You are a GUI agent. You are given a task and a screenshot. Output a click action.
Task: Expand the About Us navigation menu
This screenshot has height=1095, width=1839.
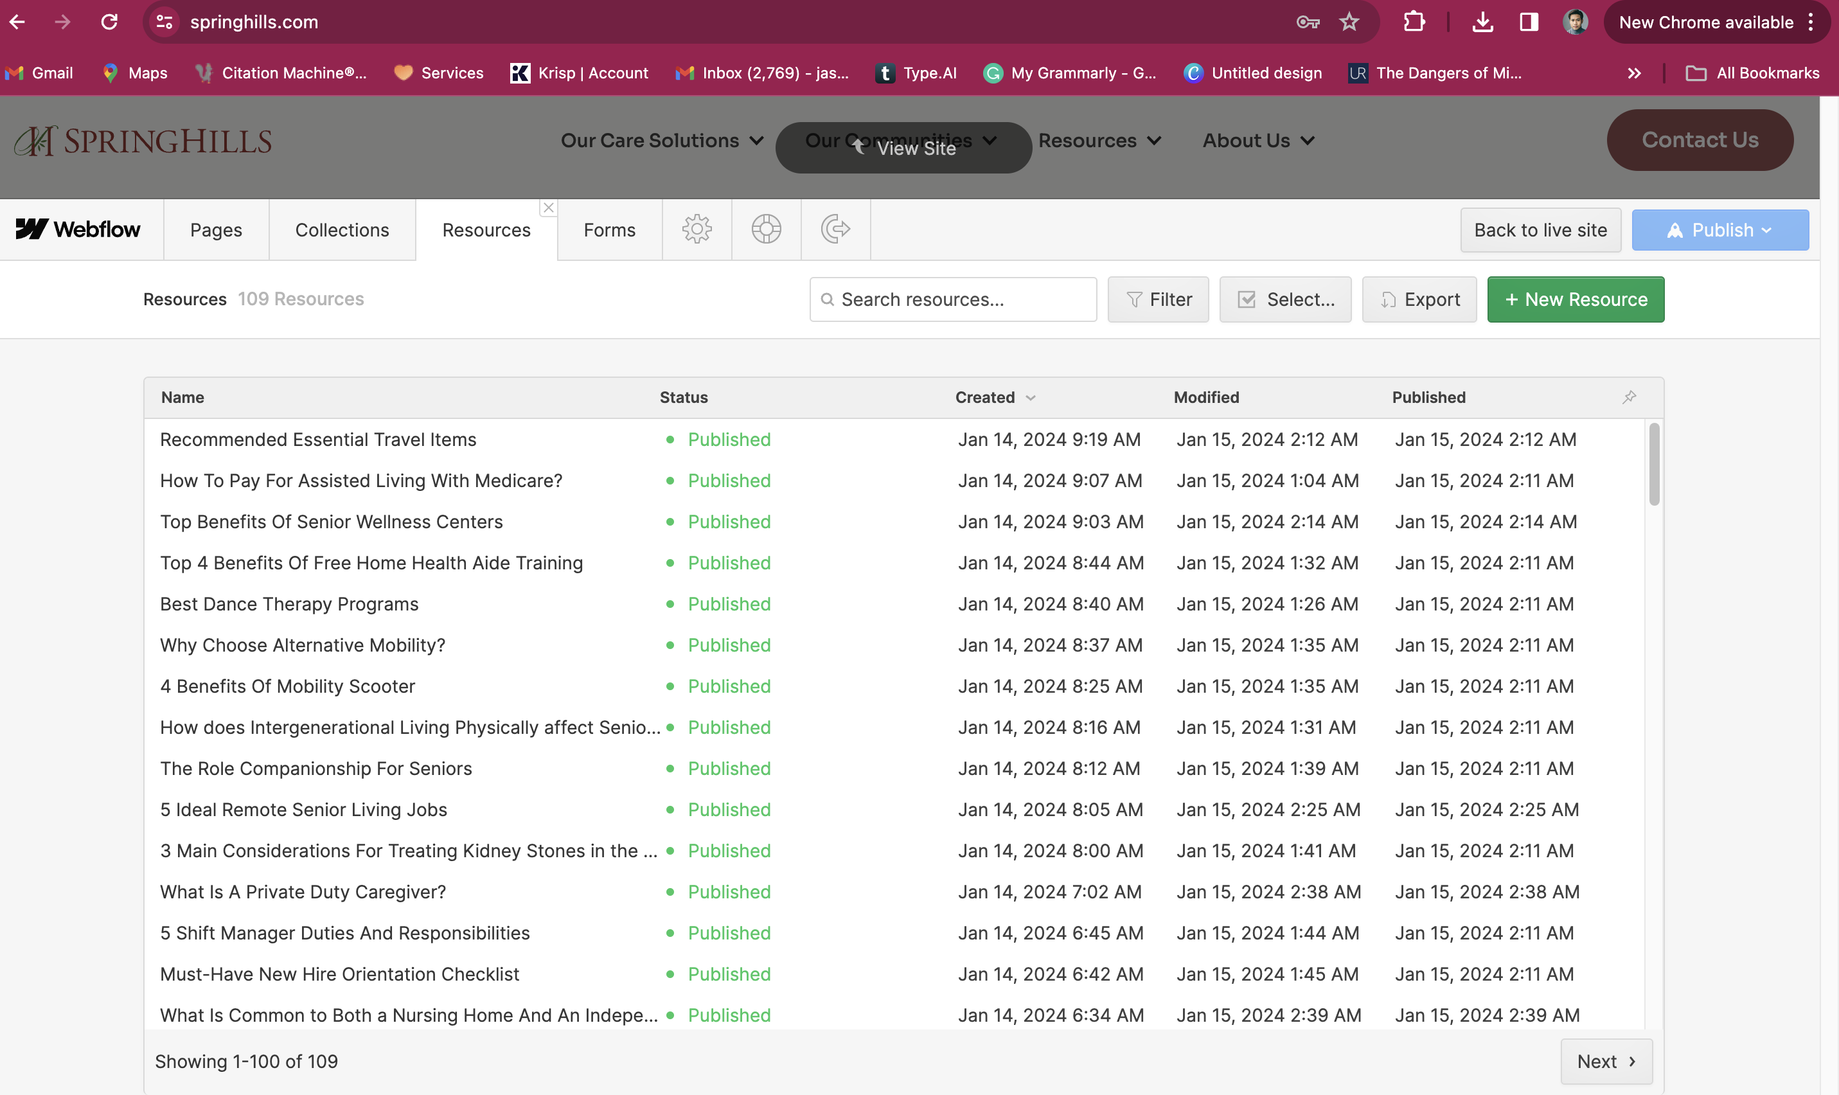(1257, 140)
